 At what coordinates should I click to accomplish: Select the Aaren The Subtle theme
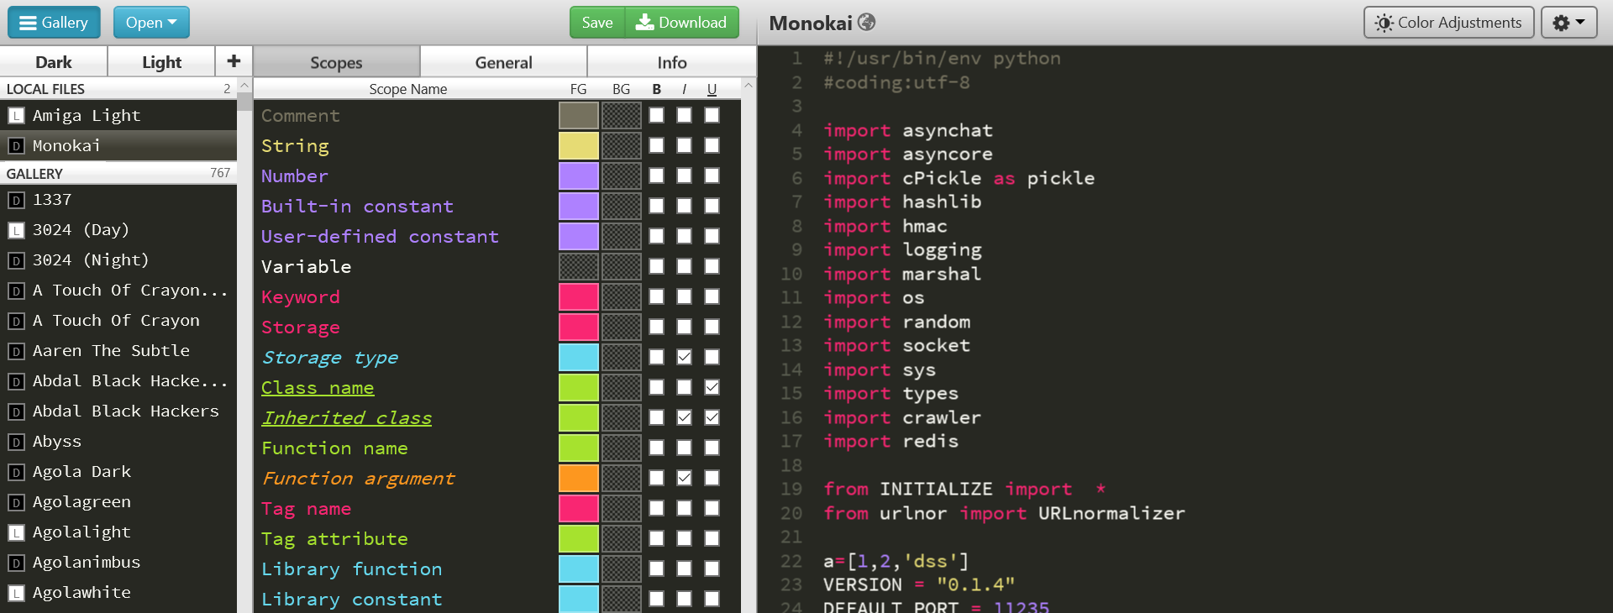pos(118,350)
